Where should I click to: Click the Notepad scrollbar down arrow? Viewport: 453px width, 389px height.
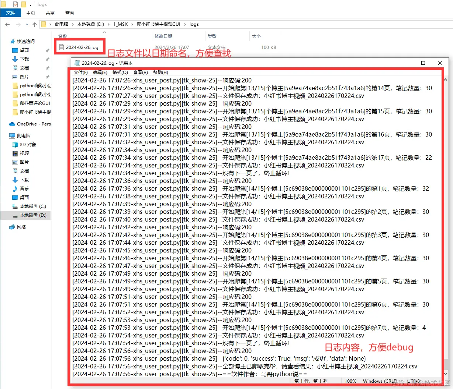[446, 374]
